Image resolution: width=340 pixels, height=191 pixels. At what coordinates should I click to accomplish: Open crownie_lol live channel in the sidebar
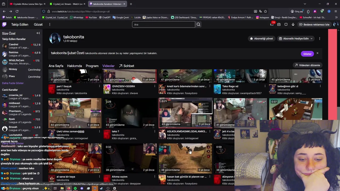point(21,97)
